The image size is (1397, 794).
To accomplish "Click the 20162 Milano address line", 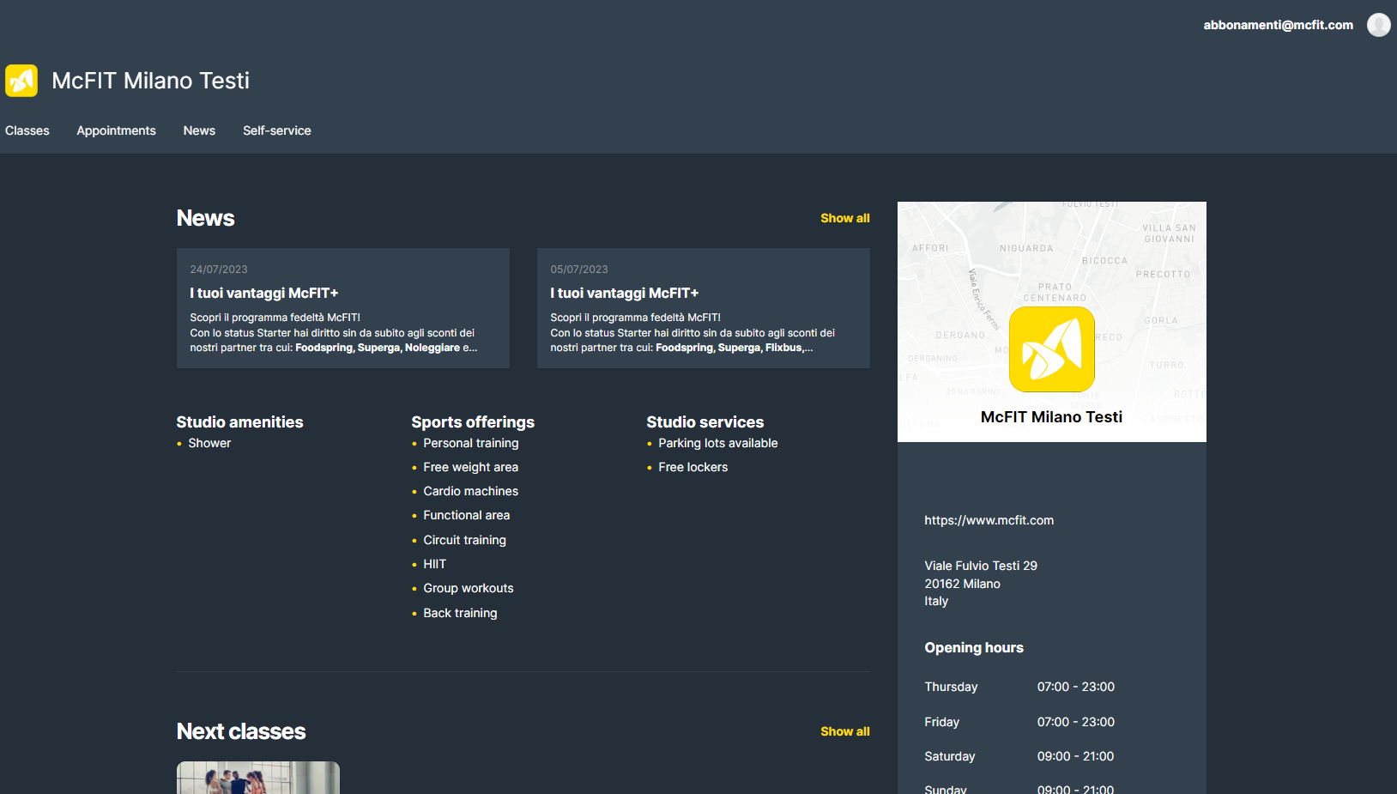I will click(962, 584).
